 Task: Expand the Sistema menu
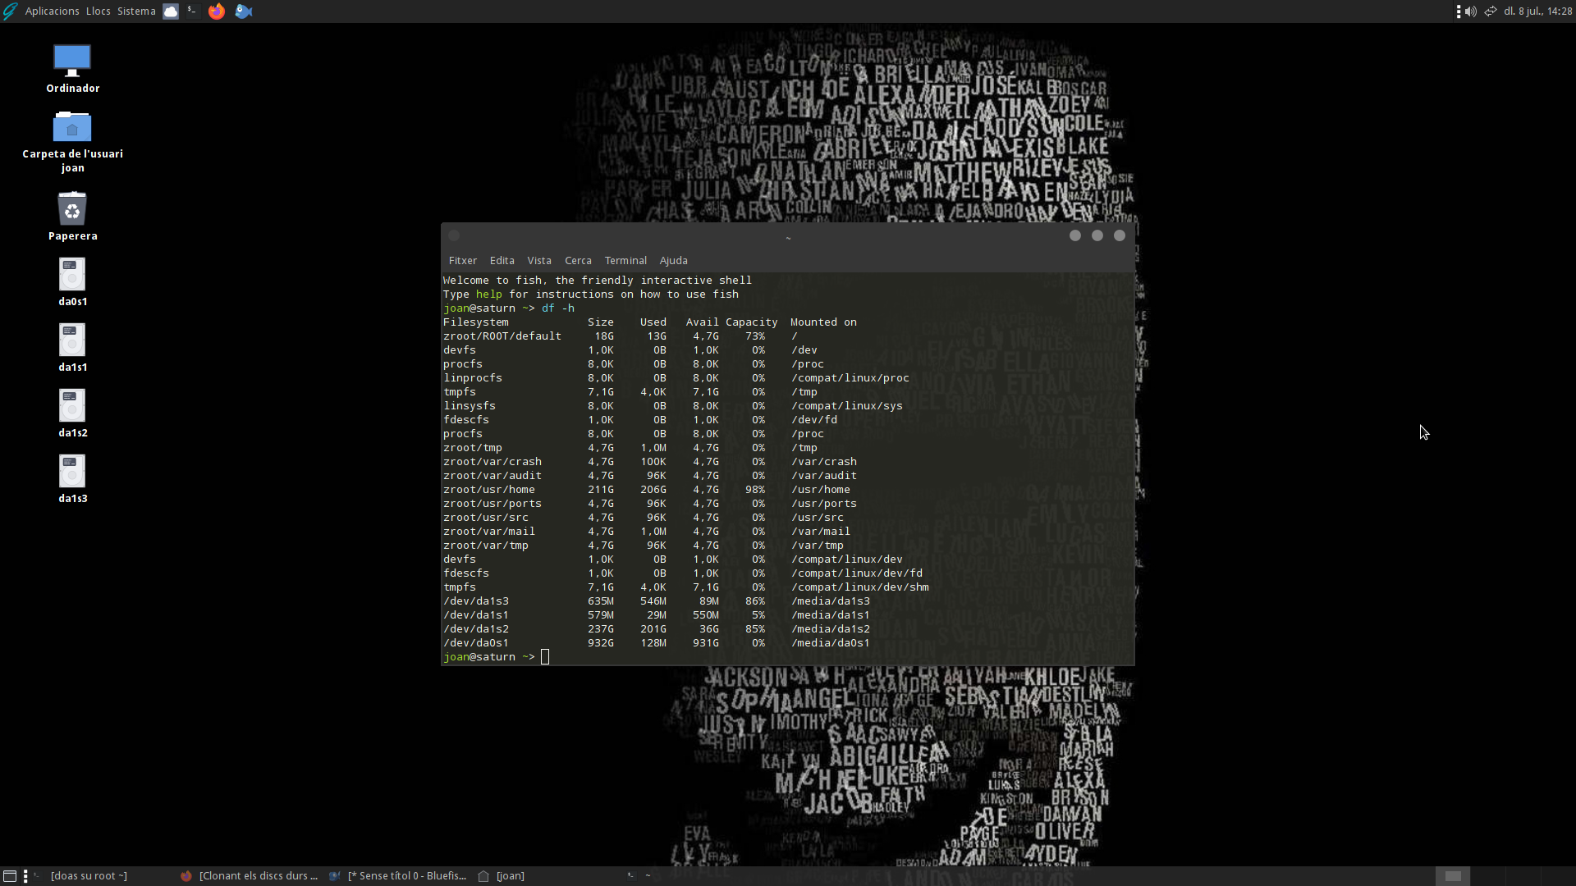(x=136, y=11)
